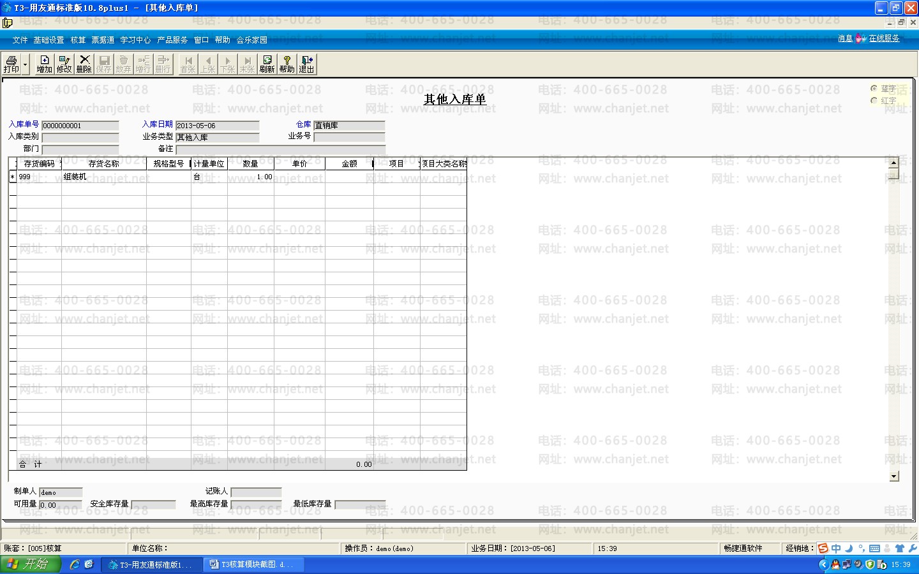The height and width of the screenshot is (574, 919).
Task: Click the 规格型号 column header
Action: point(168,164)
